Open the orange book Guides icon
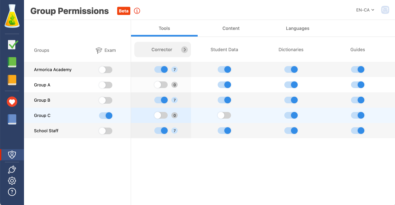 click(12, 80)
